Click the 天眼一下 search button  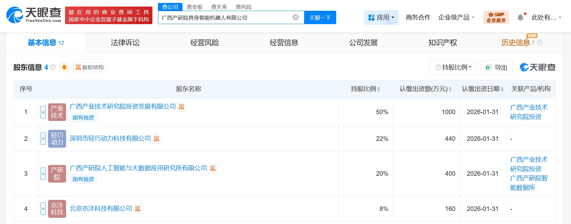point(320,18)
